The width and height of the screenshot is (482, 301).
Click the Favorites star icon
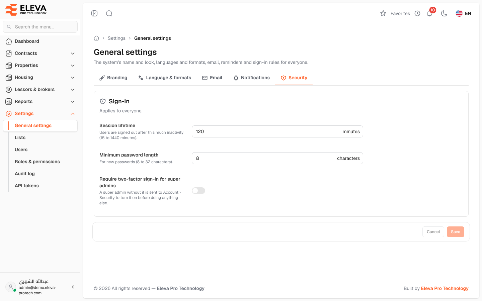coord(383,13)
